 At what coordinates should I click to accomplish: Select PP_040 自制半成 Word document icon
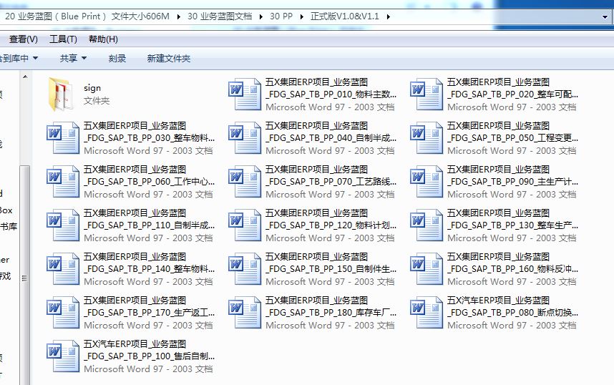(245, 138)
